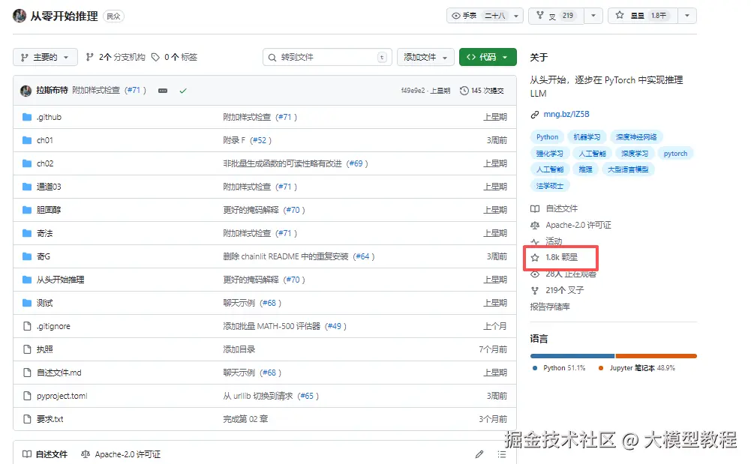Click the #64 pull request link
The width and height of the screenshot is (751, 464).
click(364, 256)
